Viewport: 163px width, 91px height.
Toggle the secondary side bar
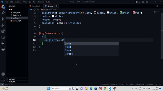[143, 2]
